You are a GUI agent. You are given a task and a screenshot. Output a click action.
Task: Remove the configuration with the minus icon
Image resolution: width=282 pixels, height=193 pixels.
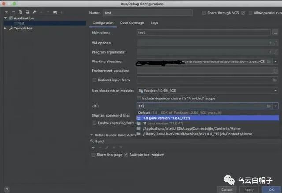(14, 12)
